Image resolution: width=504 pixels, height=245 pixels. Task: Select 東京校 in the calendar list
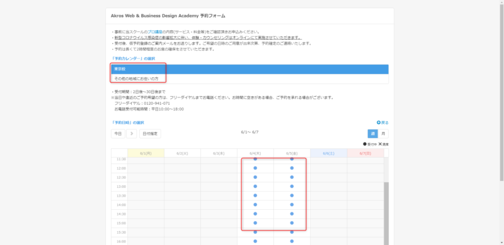point(249,69)
